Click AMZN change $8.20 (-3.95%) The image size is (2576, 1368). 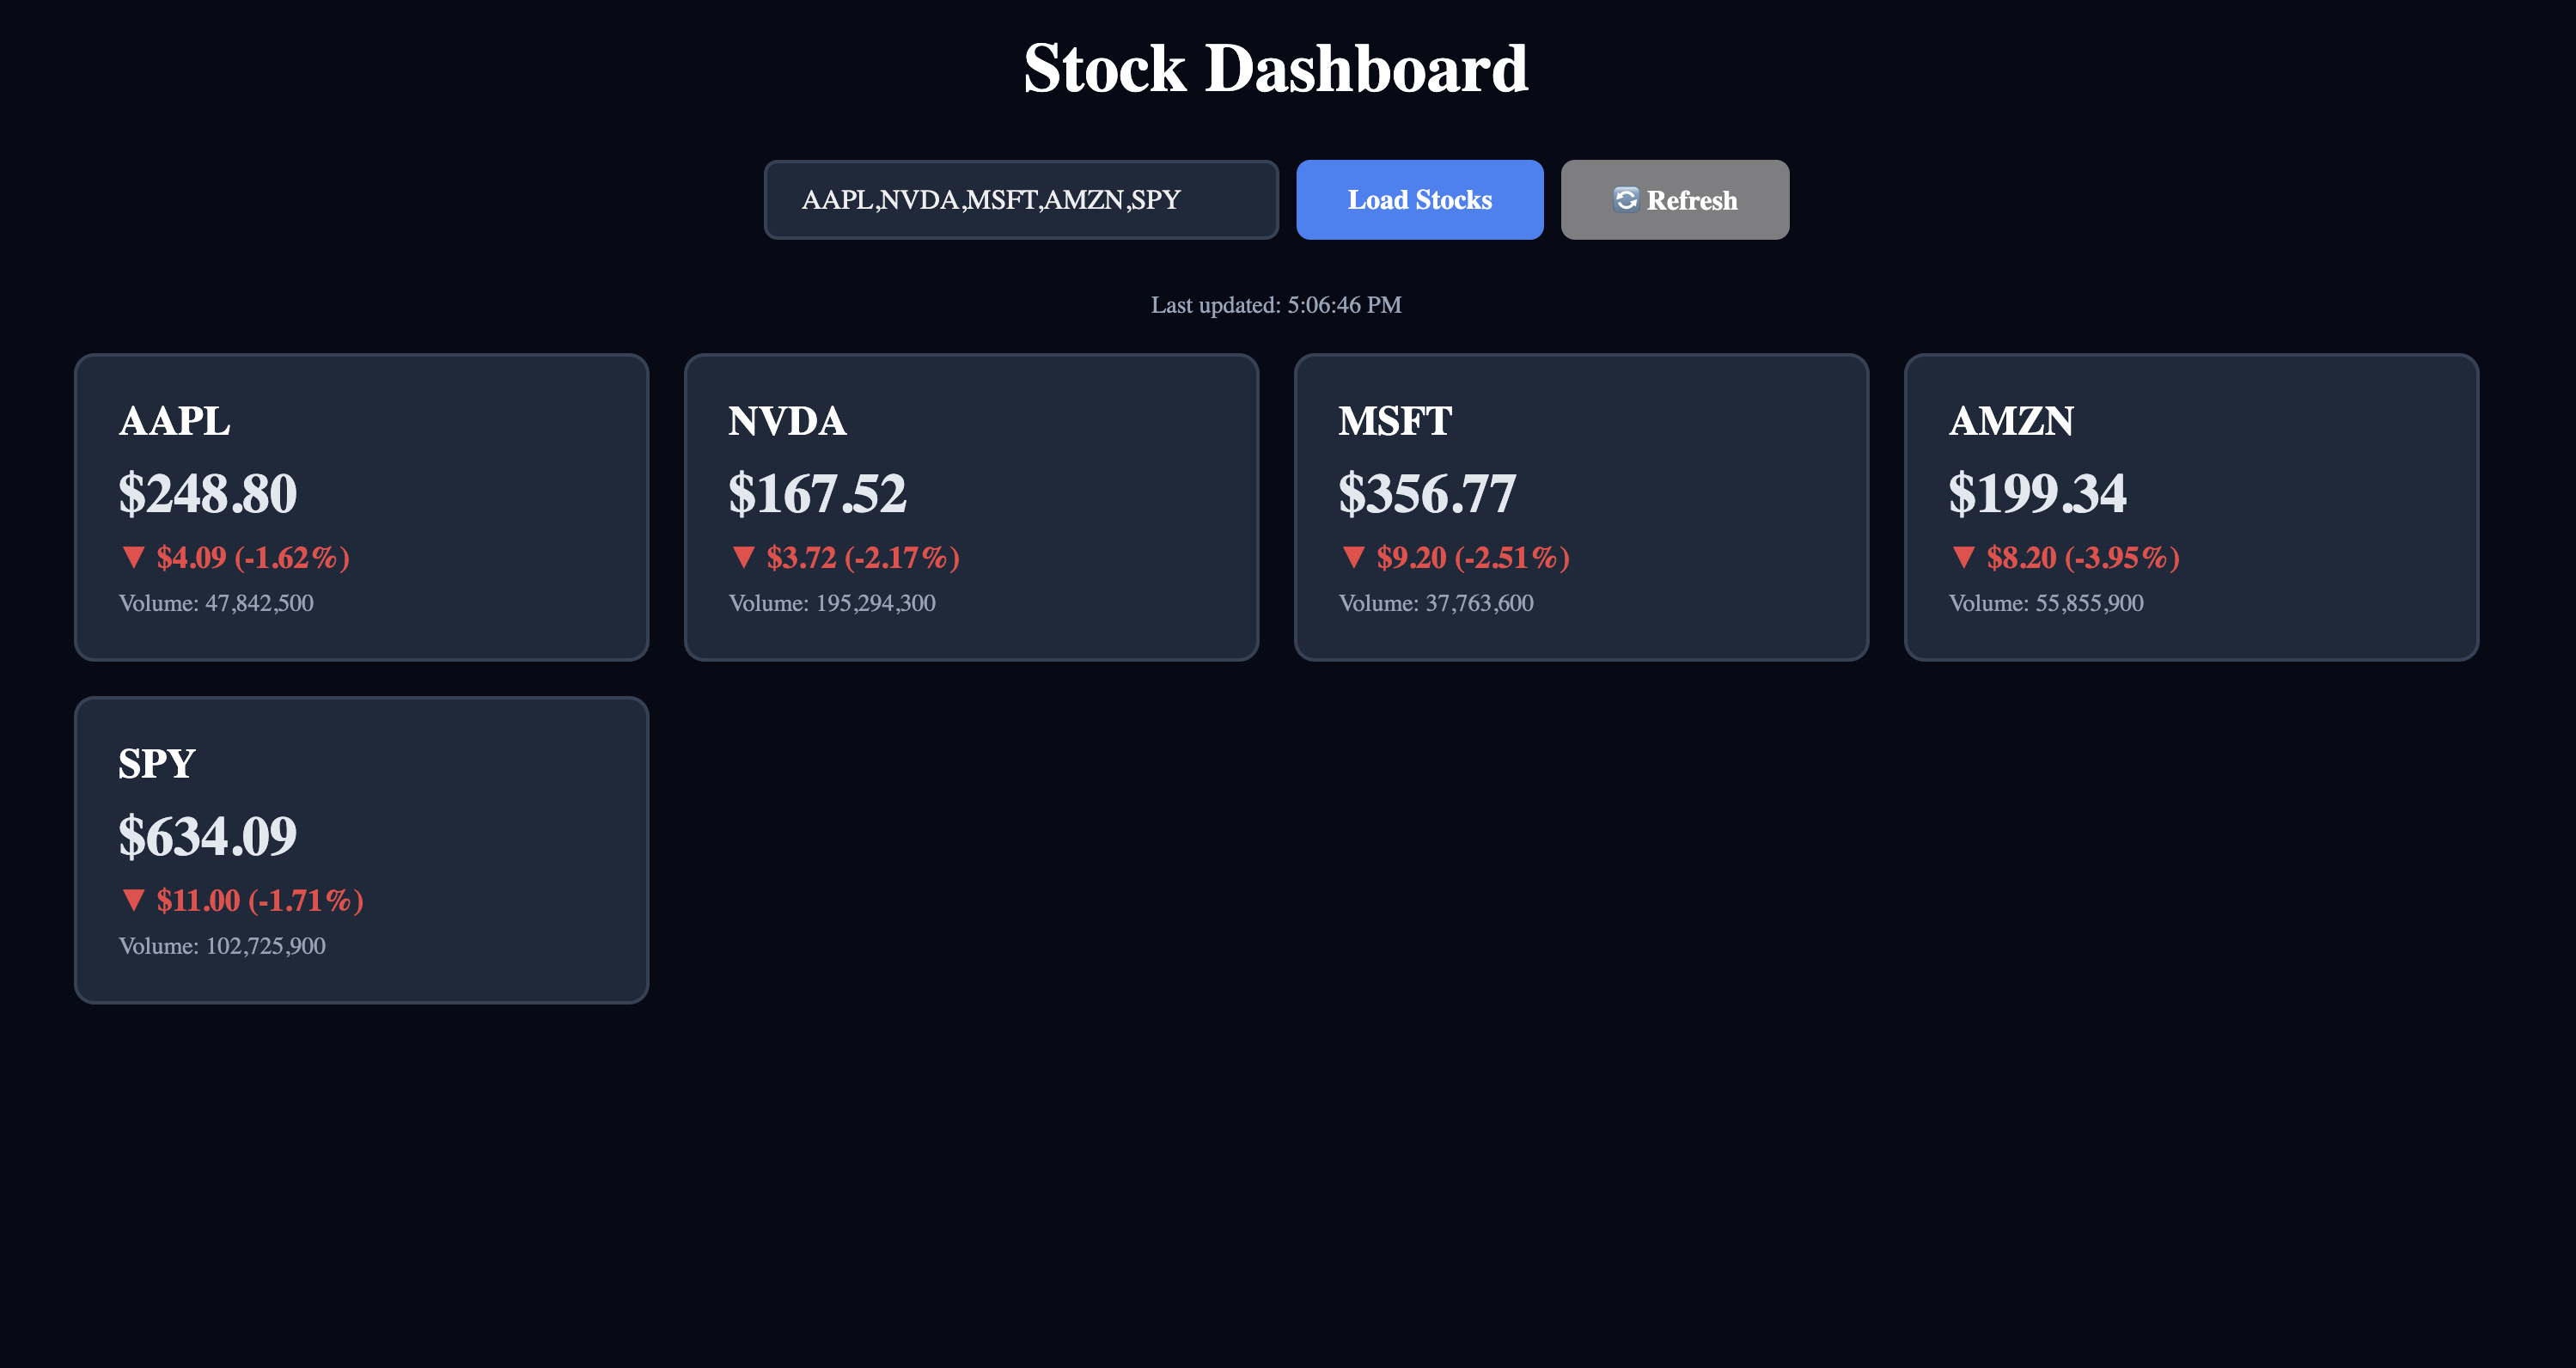click(2082, 558)
